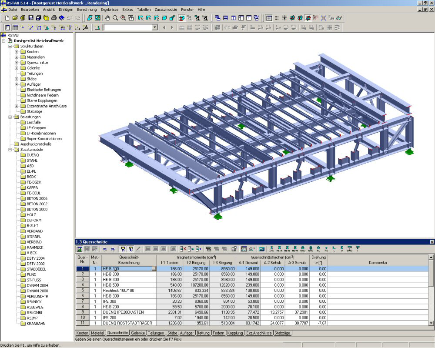Screen dimensions: 435x348
Task: Click the New document icon
Action: tap(7, 18)
